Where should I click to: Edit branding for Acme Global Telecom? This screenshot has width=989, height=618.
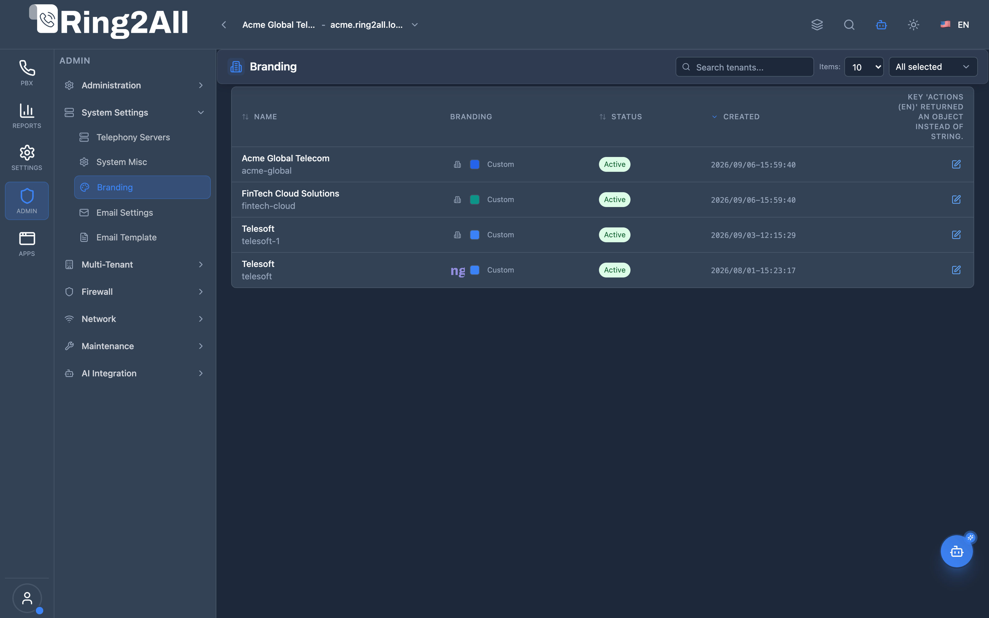tap(956, 164)
